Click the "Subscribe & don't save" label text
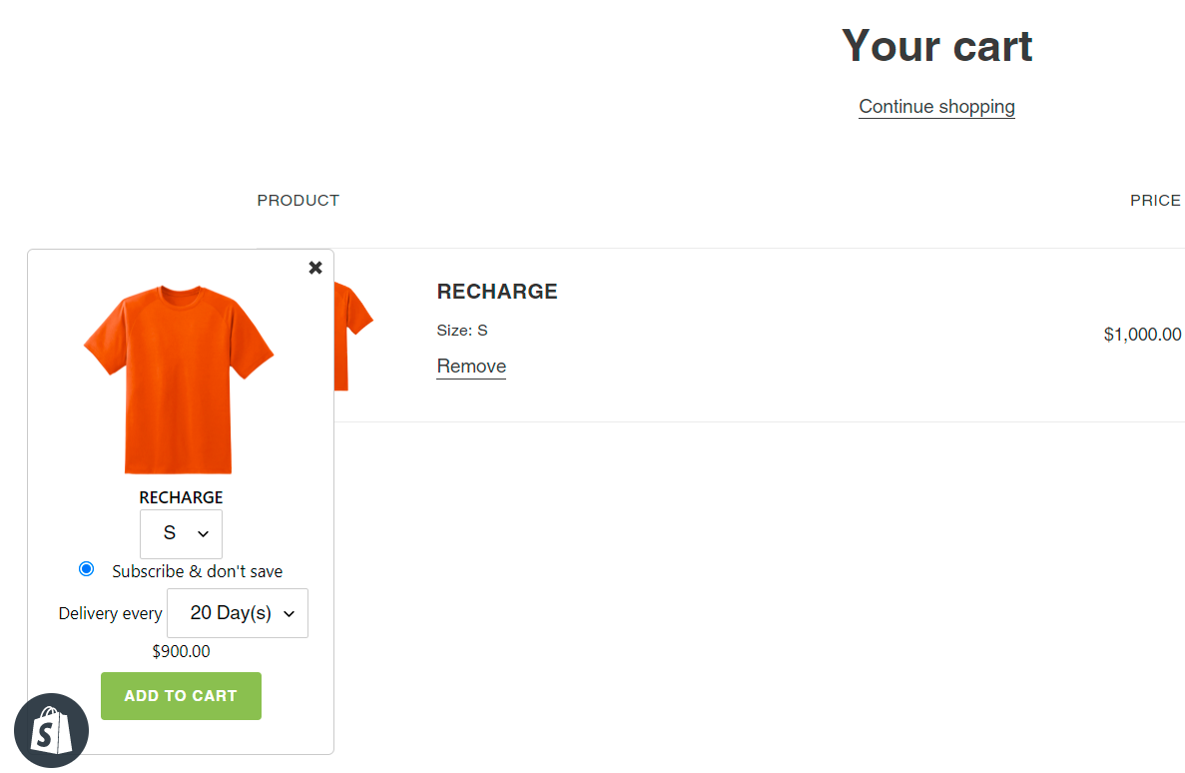Viewport: 1185px width, 773px height. [197, 571]
